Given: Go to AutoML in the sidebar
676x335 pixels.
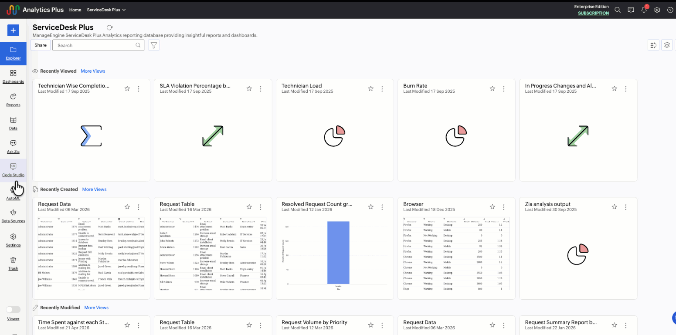Looking at the screenshot, I should [x=13, y=194].
